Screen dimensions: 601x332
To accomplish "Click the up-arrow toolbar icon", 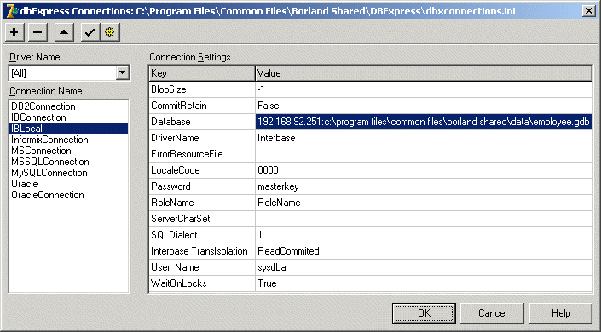I will 64,32.
